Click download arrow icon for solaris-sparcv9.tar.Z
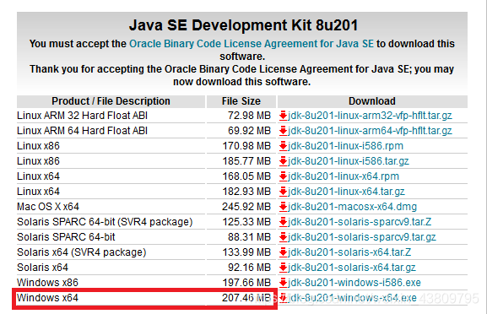The image size is (487, 314). pyautogui.click(x=283, y=222)
